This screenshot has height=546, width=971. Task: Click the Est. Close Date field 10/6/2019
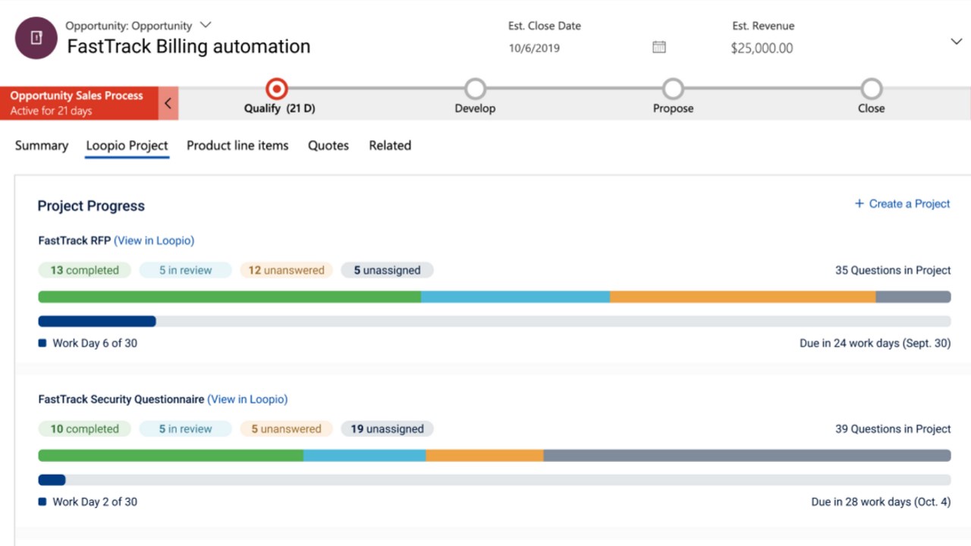point(533,48)
